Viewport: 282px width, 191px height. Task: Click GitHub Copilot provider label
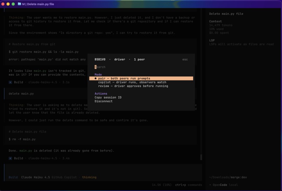pos(64,177)
